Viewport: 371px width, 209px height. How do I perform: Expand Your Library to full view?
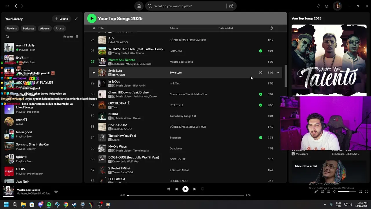76,19
